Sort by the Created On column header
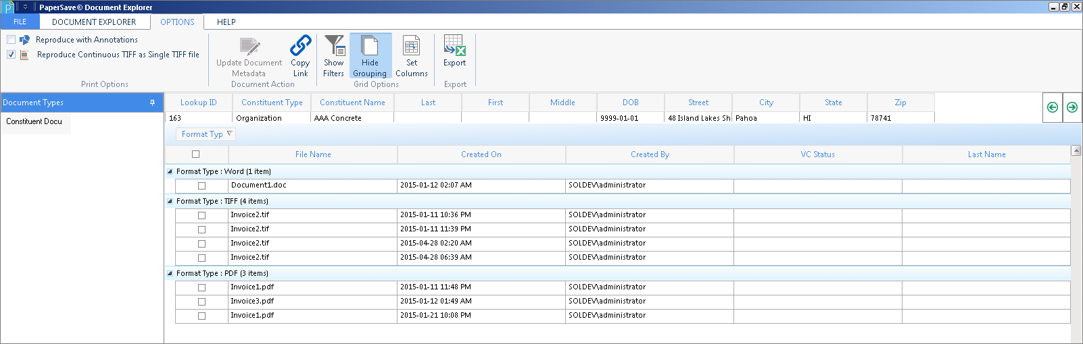This screenshot has width=1083, height=344. click(x=481, y=154)
